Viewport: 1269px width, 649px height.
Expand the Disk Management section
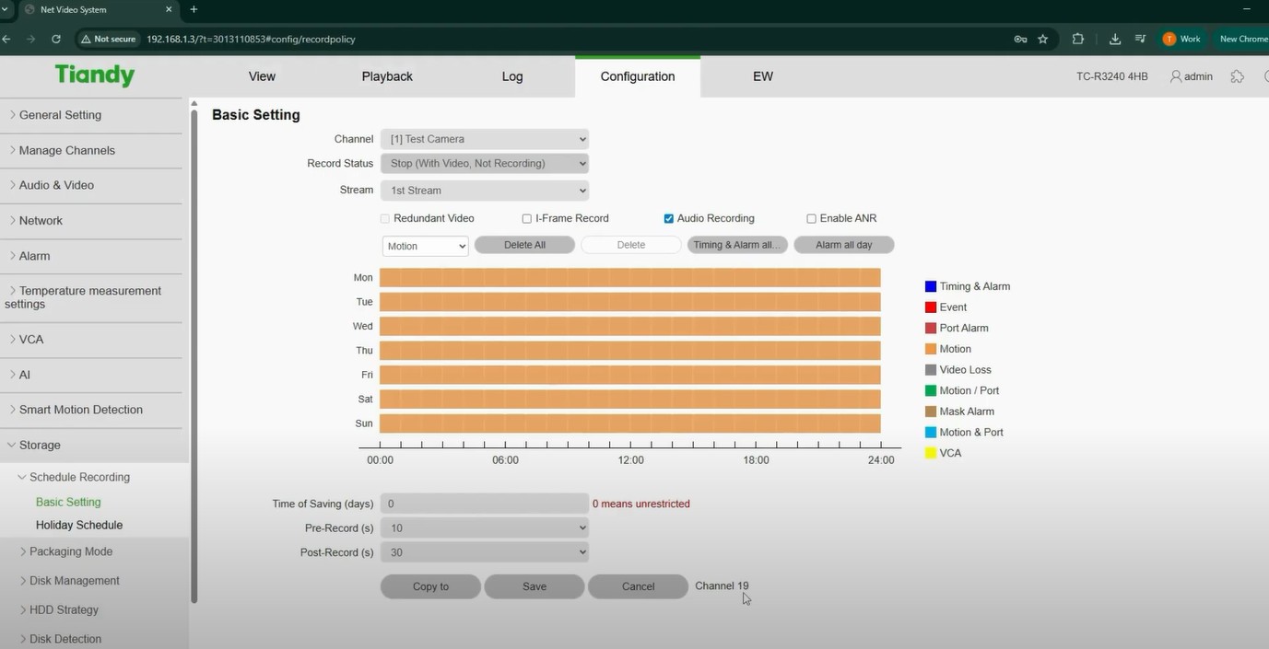[x=74, y=580]
